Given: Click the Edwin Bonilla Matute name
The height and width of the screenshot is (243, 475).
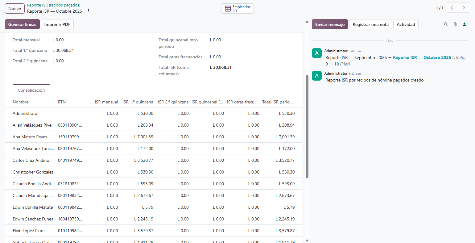Looking at the screenshot, I should coord(33,207).
